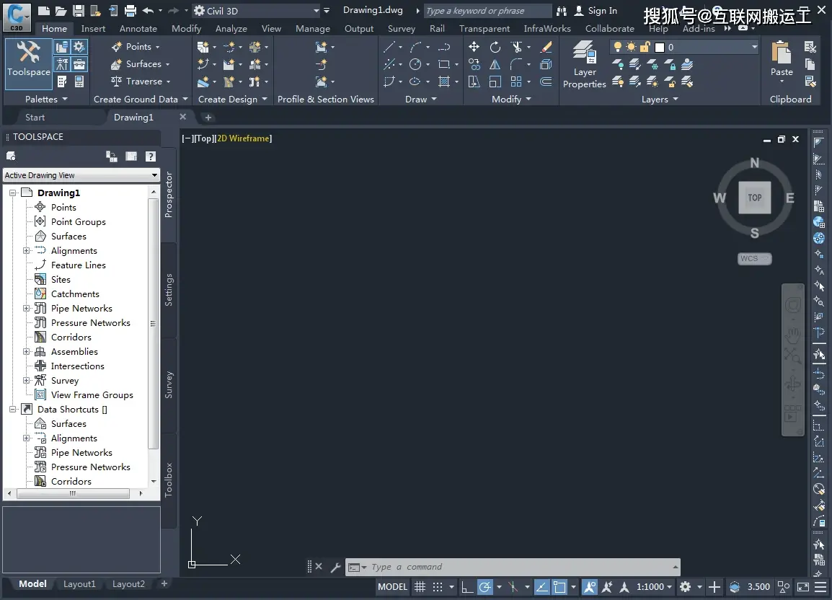Click the Traverse scales icon in Create Ground Data

(116, 81)
